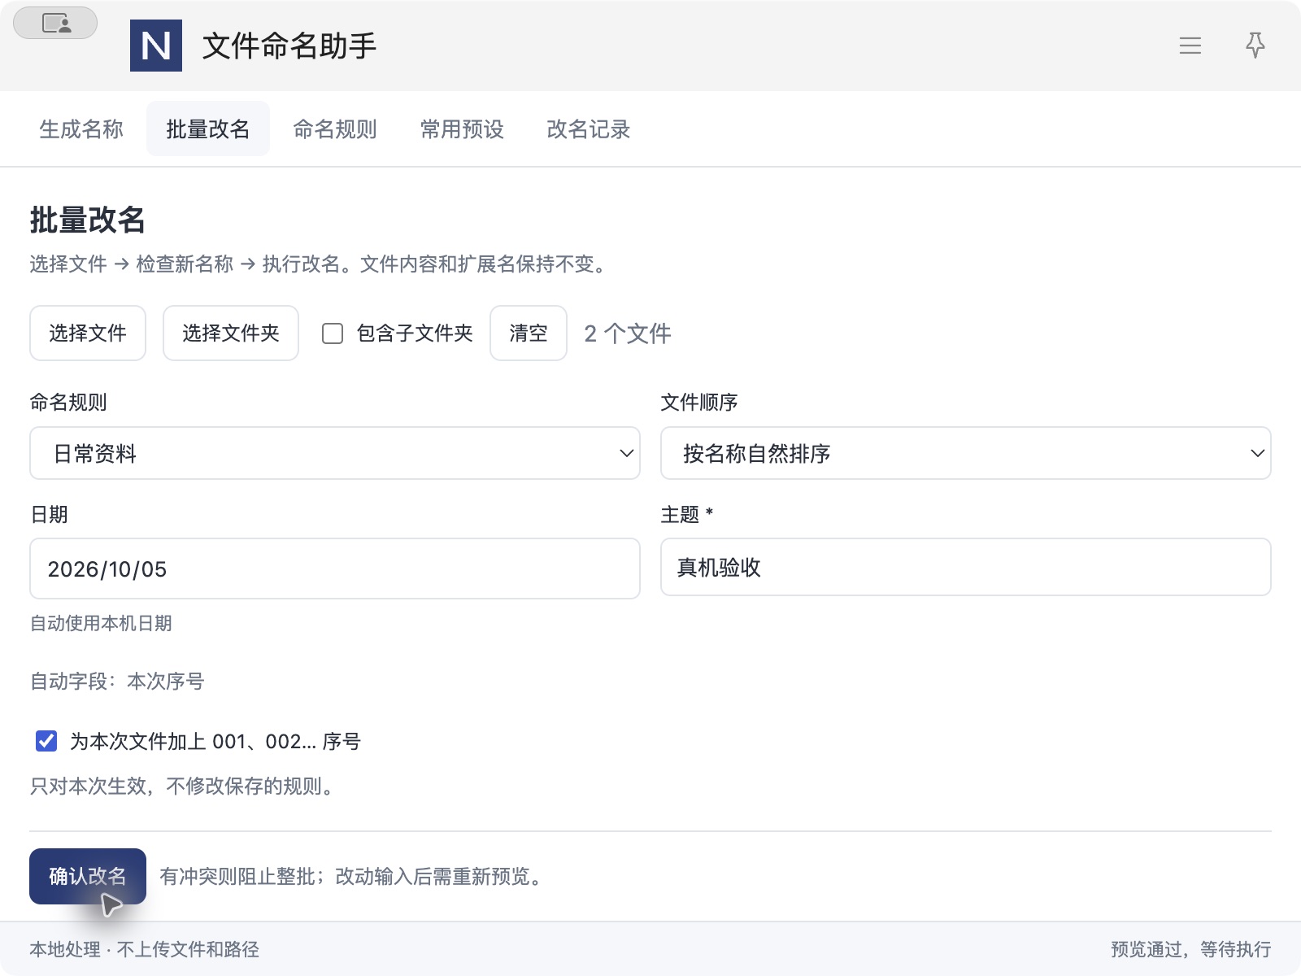Open the 按名称自然排序 order dropdown
The width and height of the screenshot is (1301, 976).
click(966, 453)
